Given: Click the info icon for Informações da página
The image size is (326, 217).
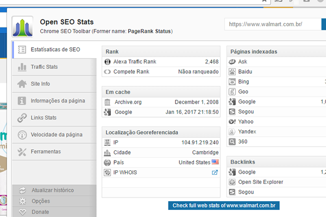Looking at the screenshot, I should (x=22, y=101).
